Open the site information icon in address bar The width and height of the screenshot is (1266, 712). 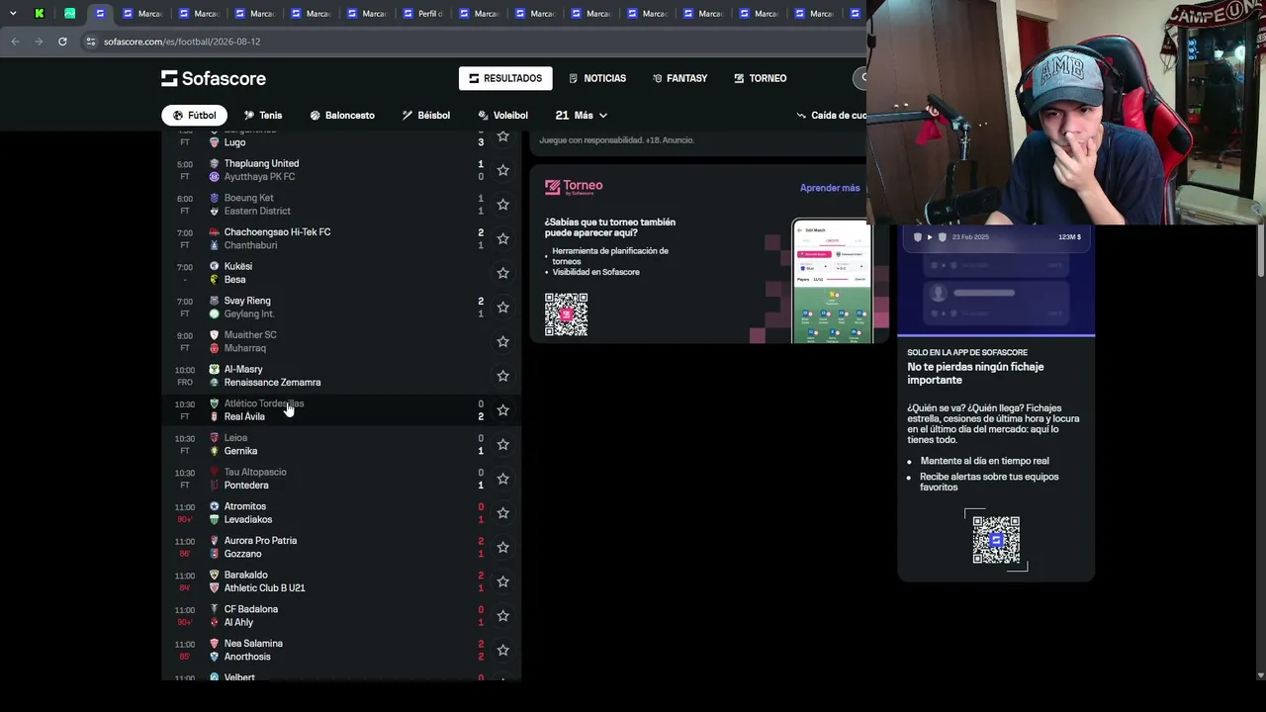[x=91, y=42]
